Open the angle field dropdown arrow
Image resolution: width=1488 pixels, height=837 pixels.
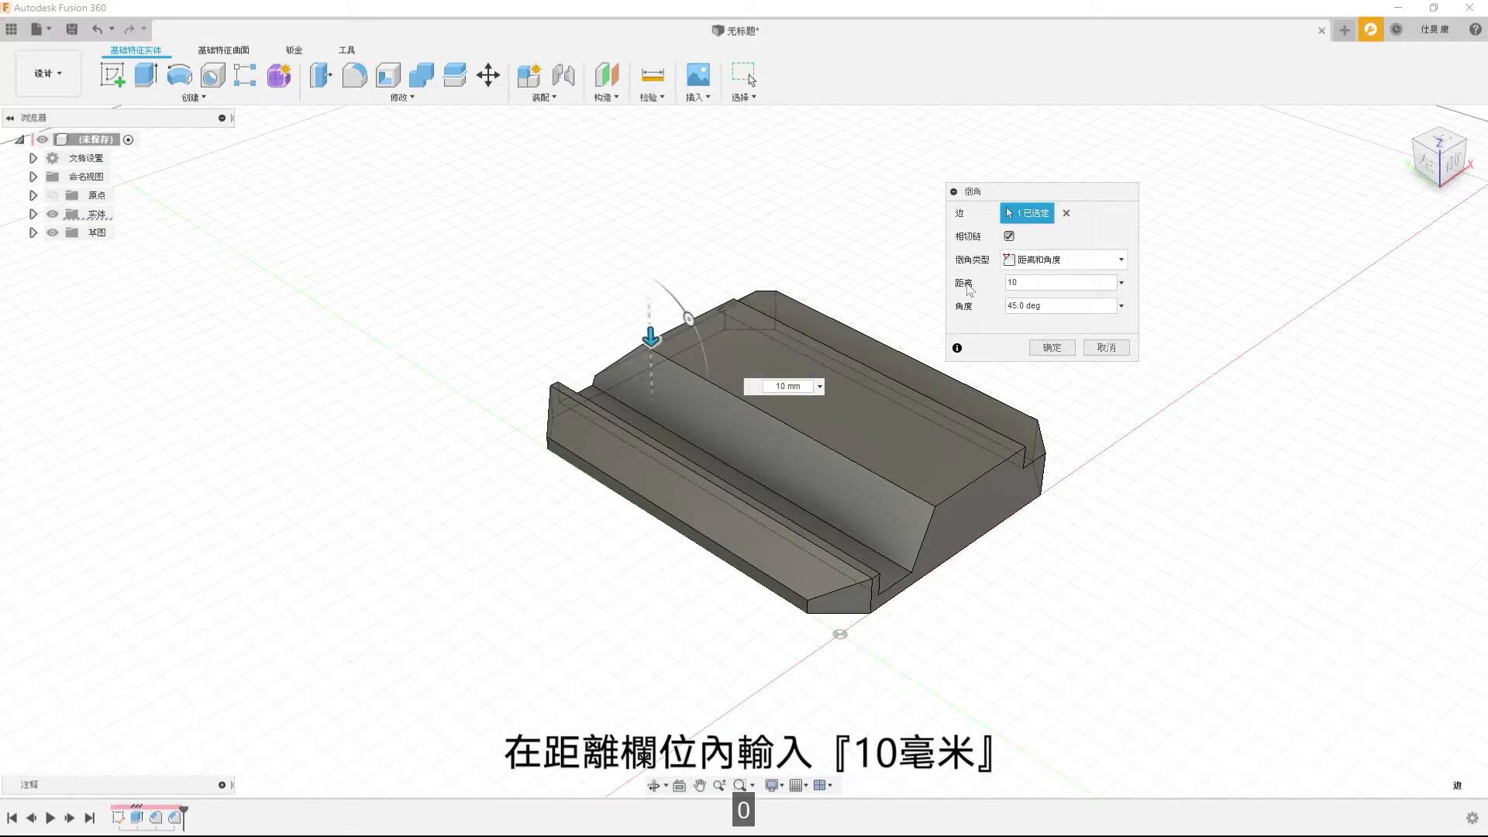click(1121, 306)
